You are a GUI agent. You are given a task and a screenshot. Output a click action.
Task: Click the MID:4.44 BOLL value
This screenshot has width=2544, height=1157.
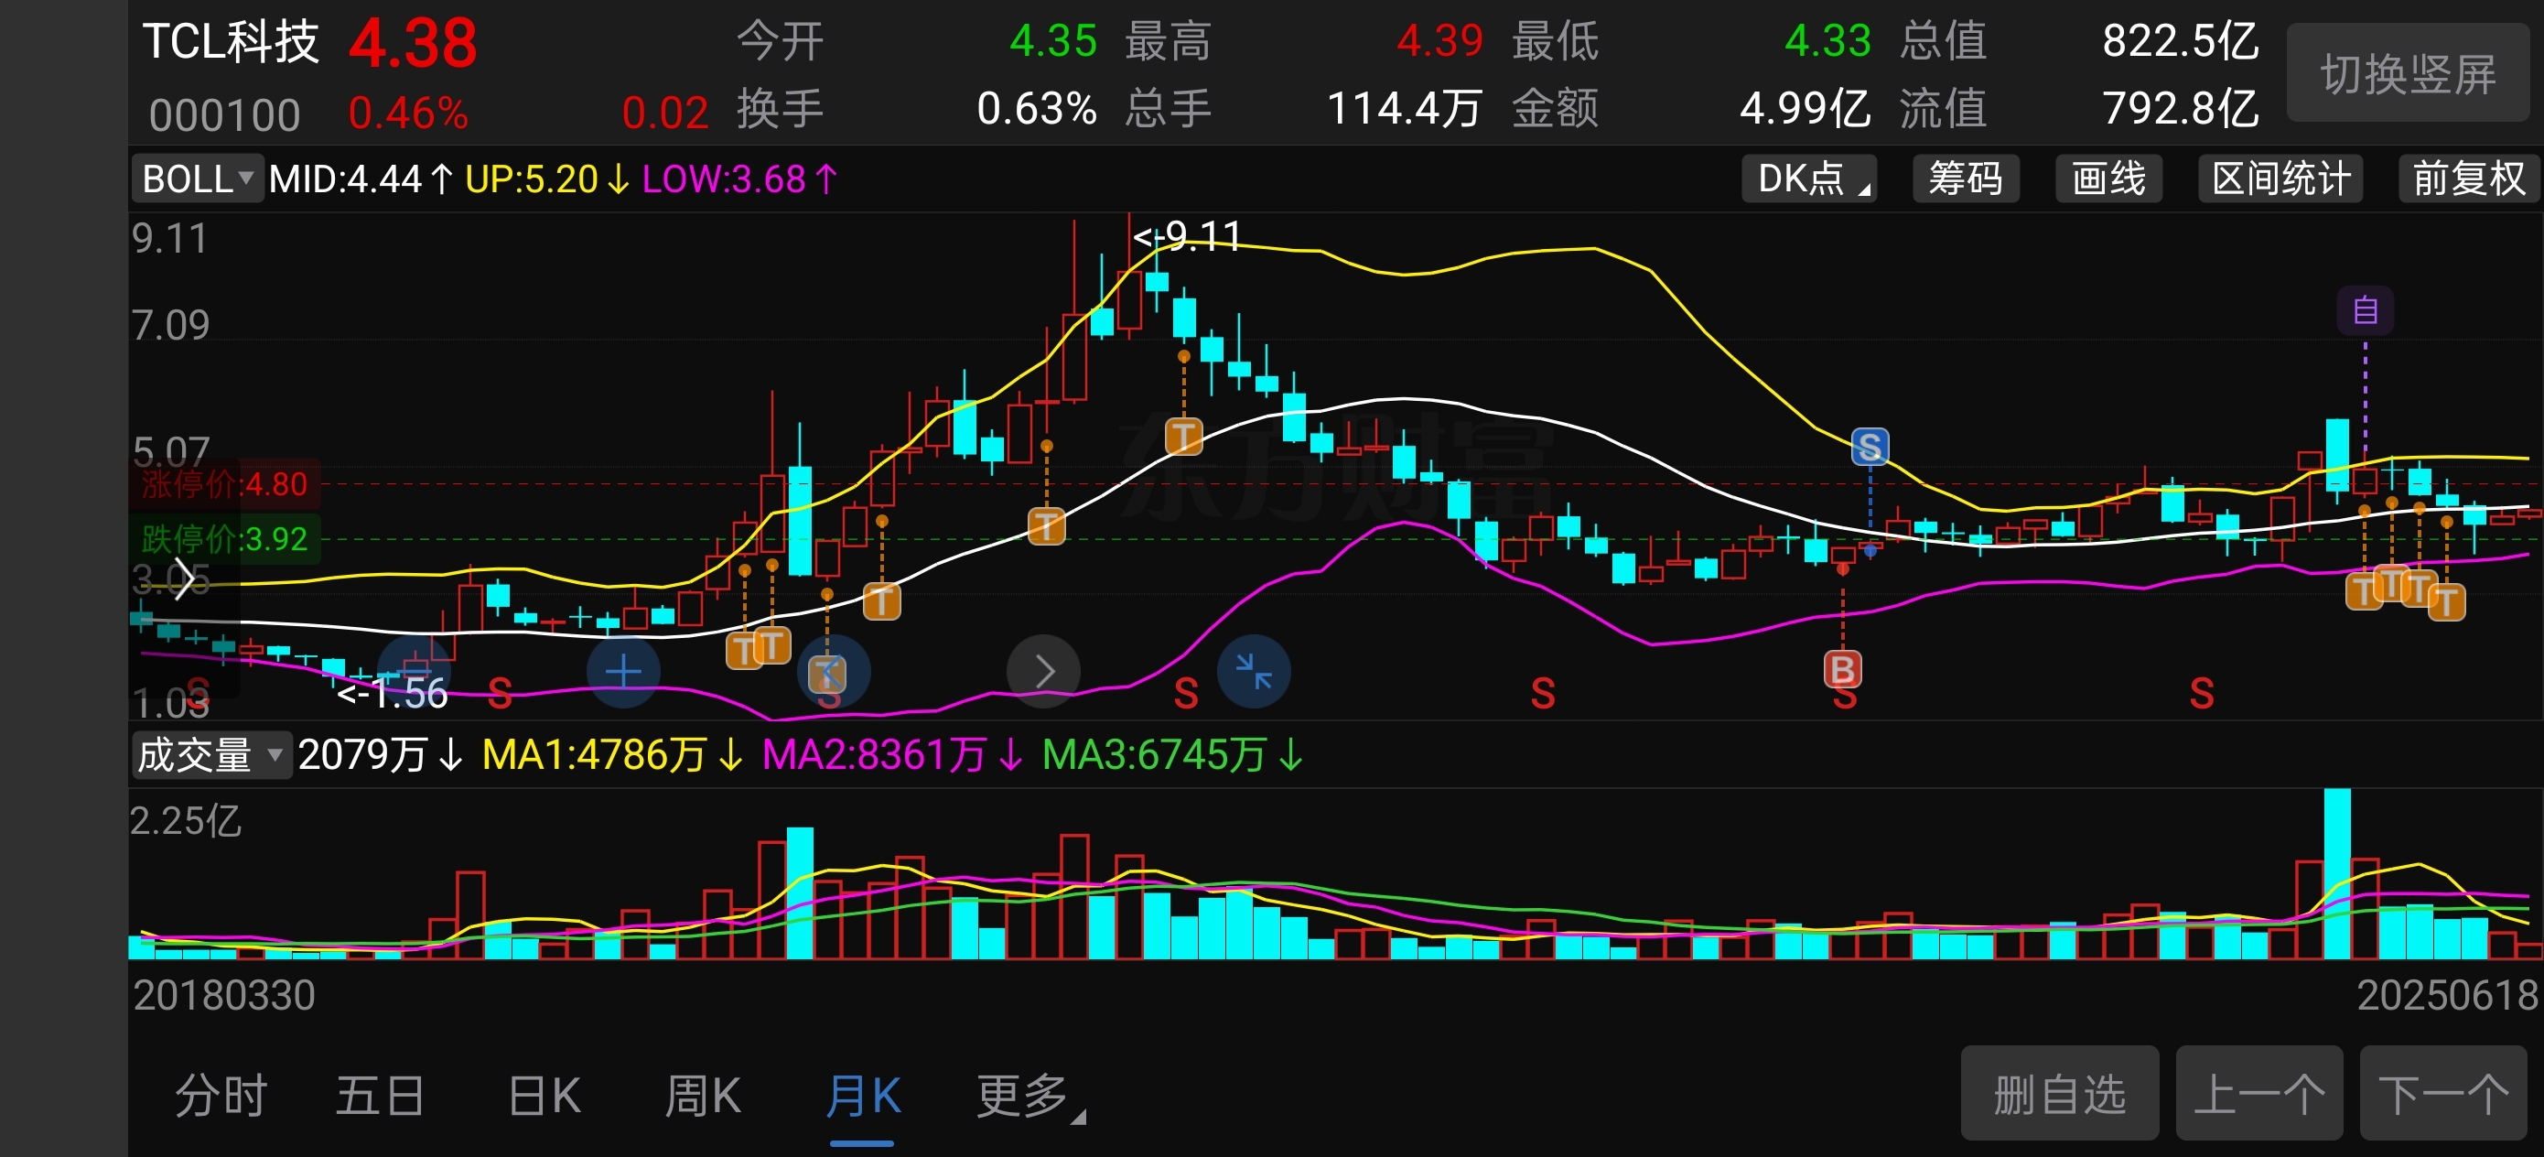point(360,178)
